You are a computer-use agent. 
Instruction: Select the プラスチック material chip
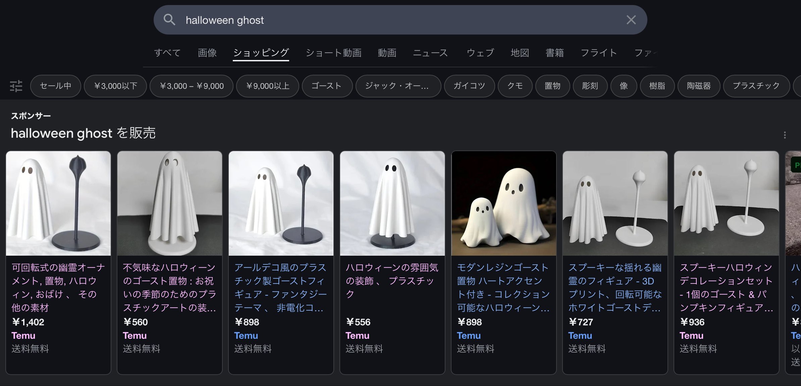point(756,86)
